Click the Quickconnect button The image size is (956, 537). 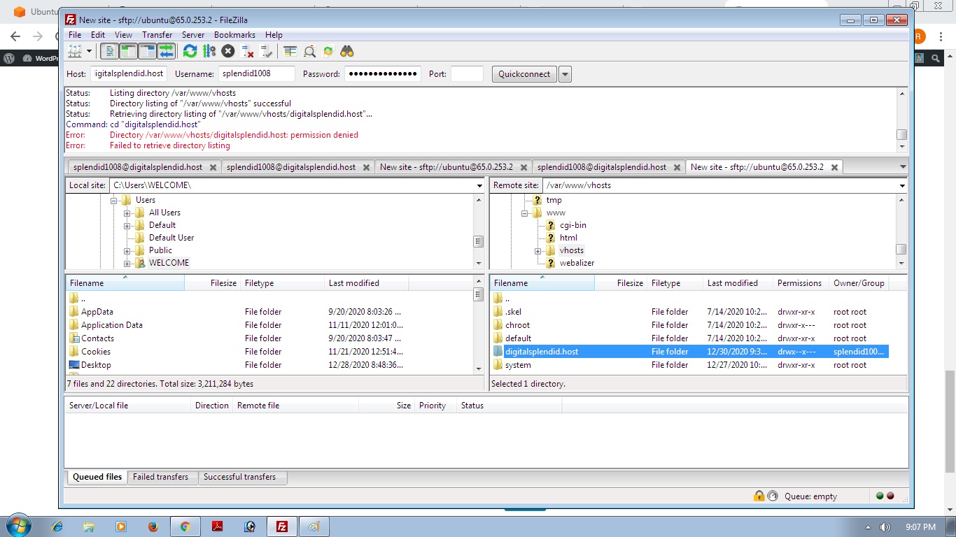(524, 74)
